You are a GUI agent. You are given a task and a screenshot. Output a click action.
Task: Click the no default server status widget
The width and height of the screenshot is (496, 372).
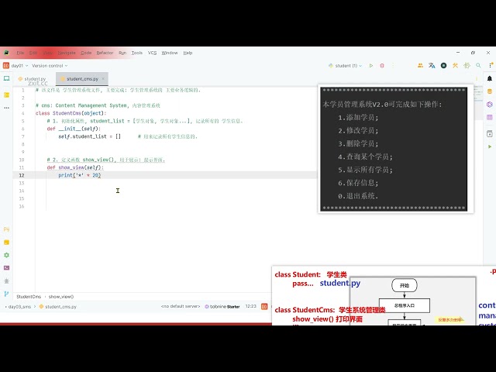181,307
